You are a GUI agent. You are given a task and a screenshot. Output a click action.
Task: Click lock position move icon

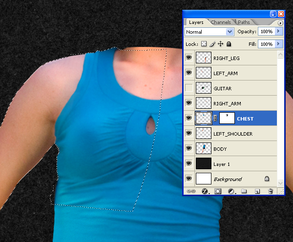click(221, 44)
